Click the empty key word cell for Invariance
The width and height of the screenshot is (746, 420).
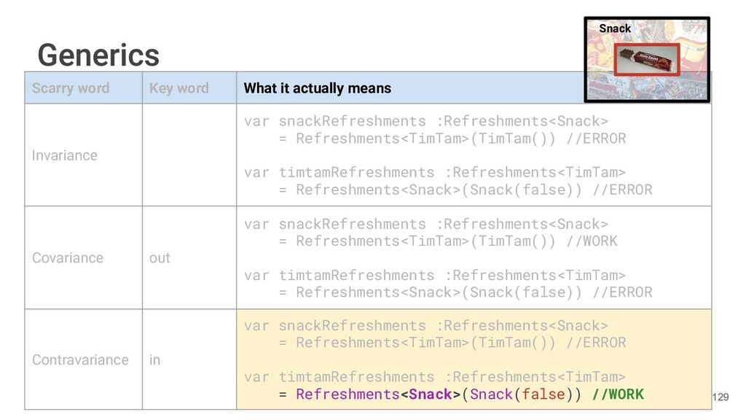coord(189,155)
